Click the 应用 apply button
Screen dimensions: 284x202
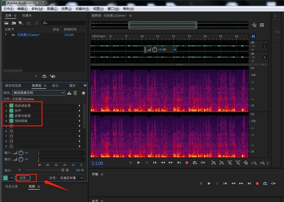coord(23,177)
